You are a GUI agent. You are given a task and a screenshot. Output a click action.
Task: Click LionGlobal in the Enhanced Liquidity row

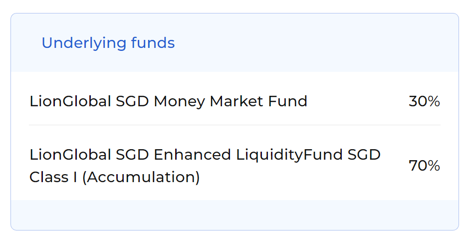[x=70, y=155]
